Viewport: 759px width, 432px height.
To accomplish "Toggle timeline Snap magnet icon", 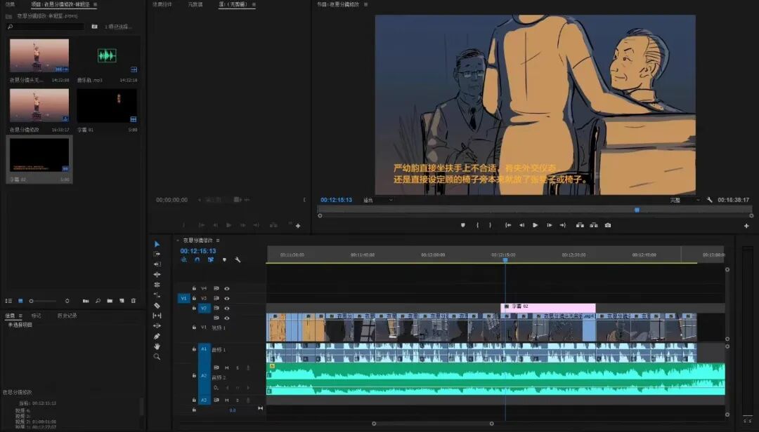I will [197, 259].
